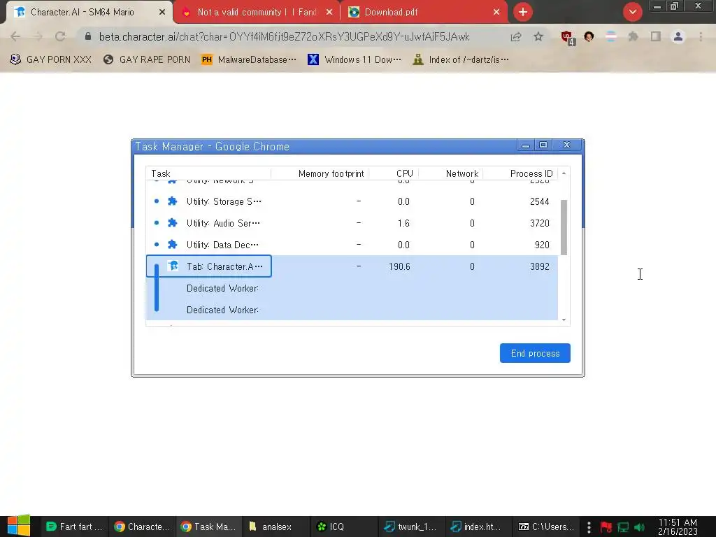
Task: Close the Download.pdf tab
Action: tap(496, 13)
